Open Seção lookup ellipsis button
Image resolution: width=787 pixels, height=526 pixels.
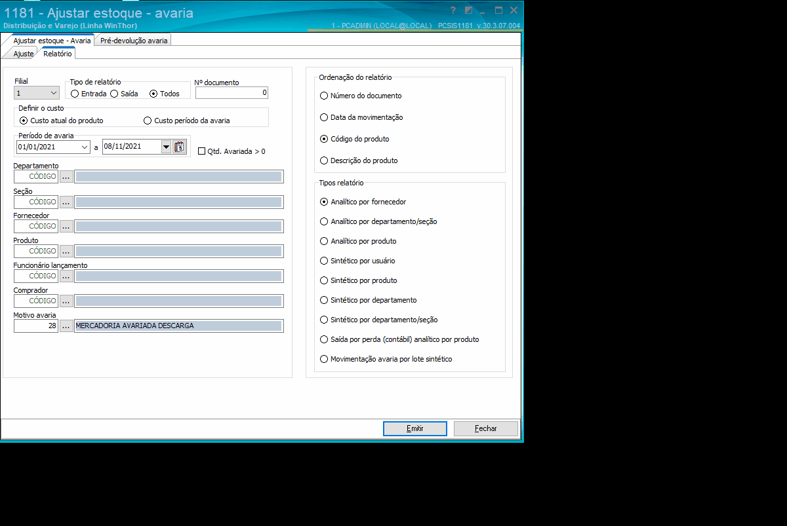(66, 202)
